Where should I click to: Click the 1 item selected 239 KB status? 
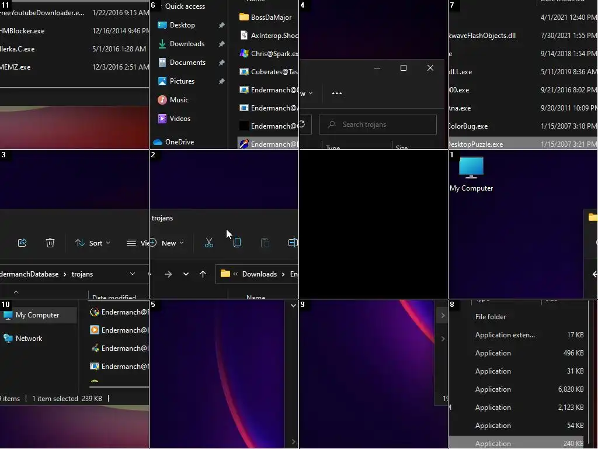pos(67,399)
